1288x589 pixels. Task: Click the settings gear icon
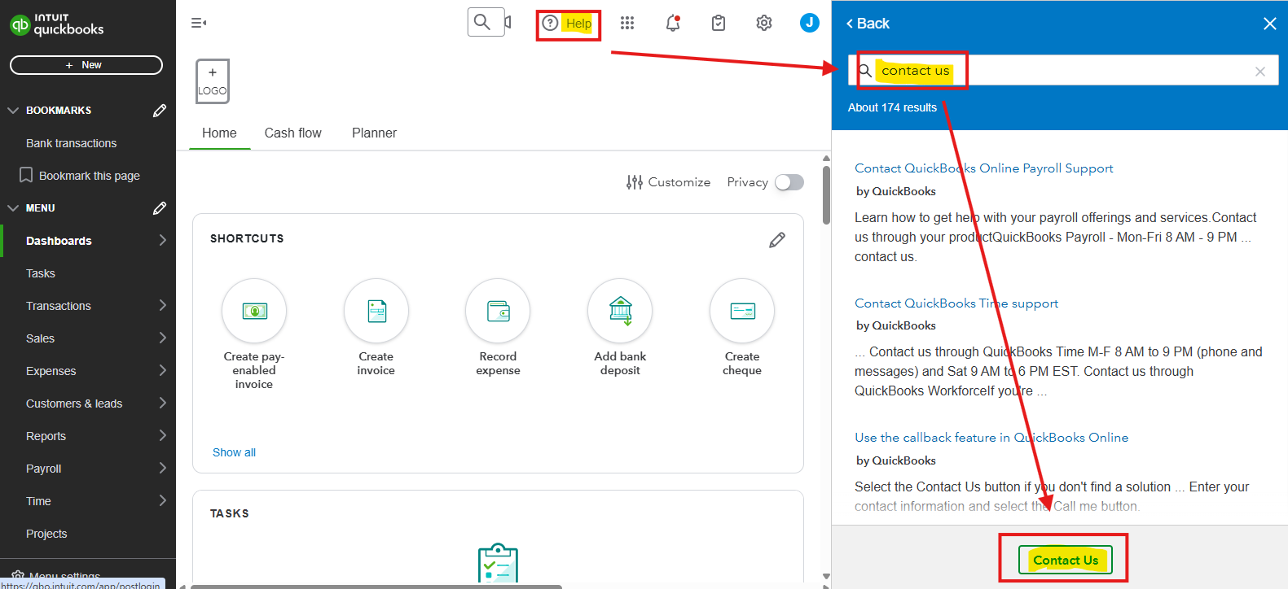point(763,24)
